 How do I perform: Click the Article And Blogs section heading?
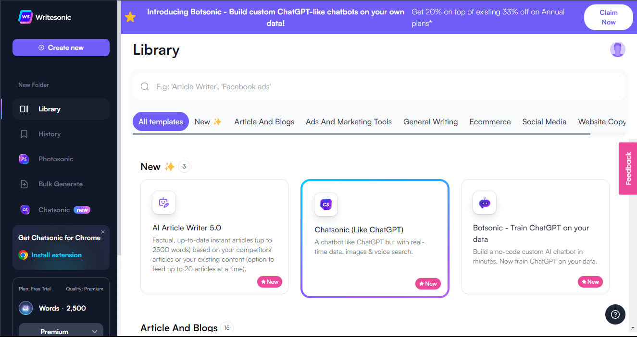pos(179,328)
